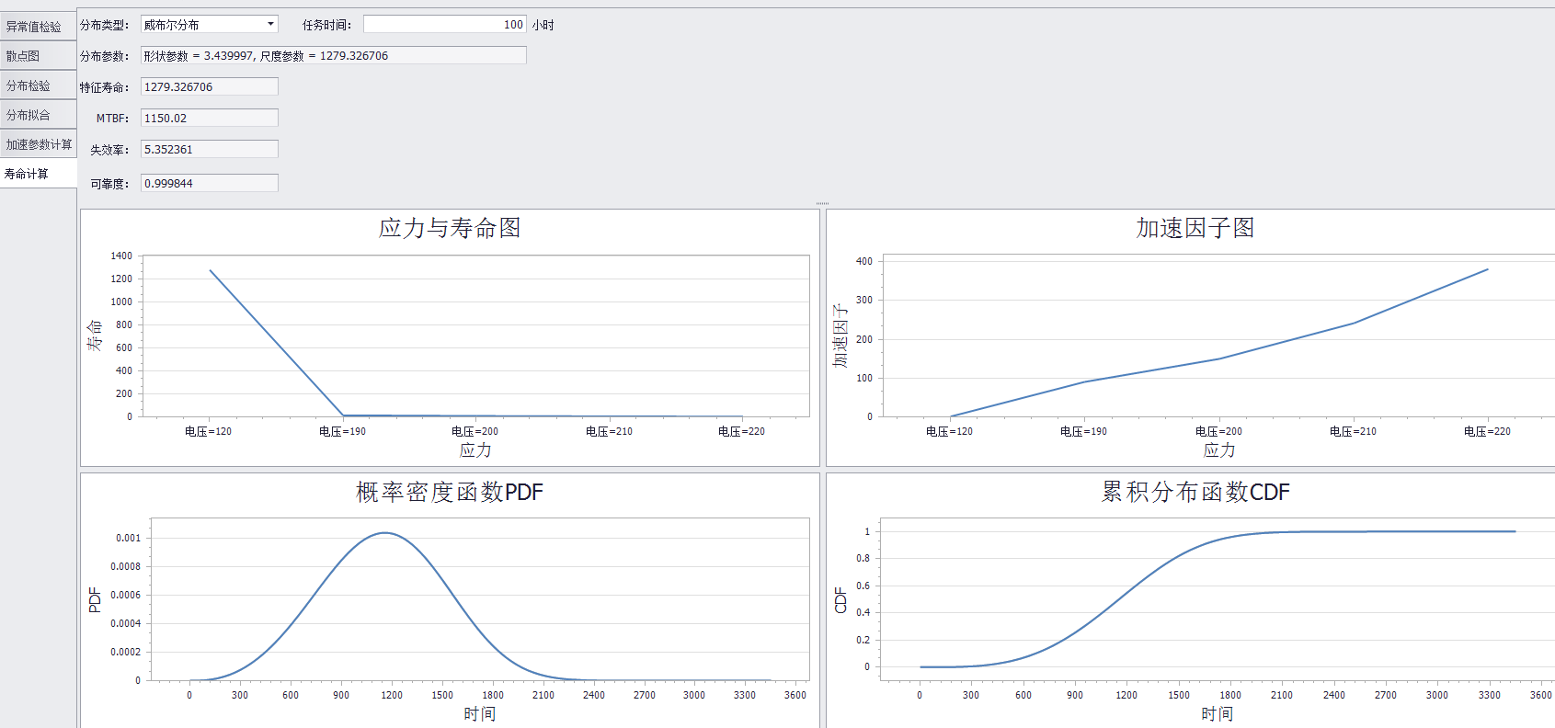Click the 加速因子图 chart title
1555x728 pixels.
[1195, 228]
